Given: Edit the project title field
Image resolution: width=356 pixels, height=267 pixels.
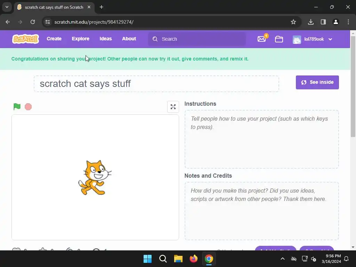Looking at the screenshot, I should [x=156, y=84].
